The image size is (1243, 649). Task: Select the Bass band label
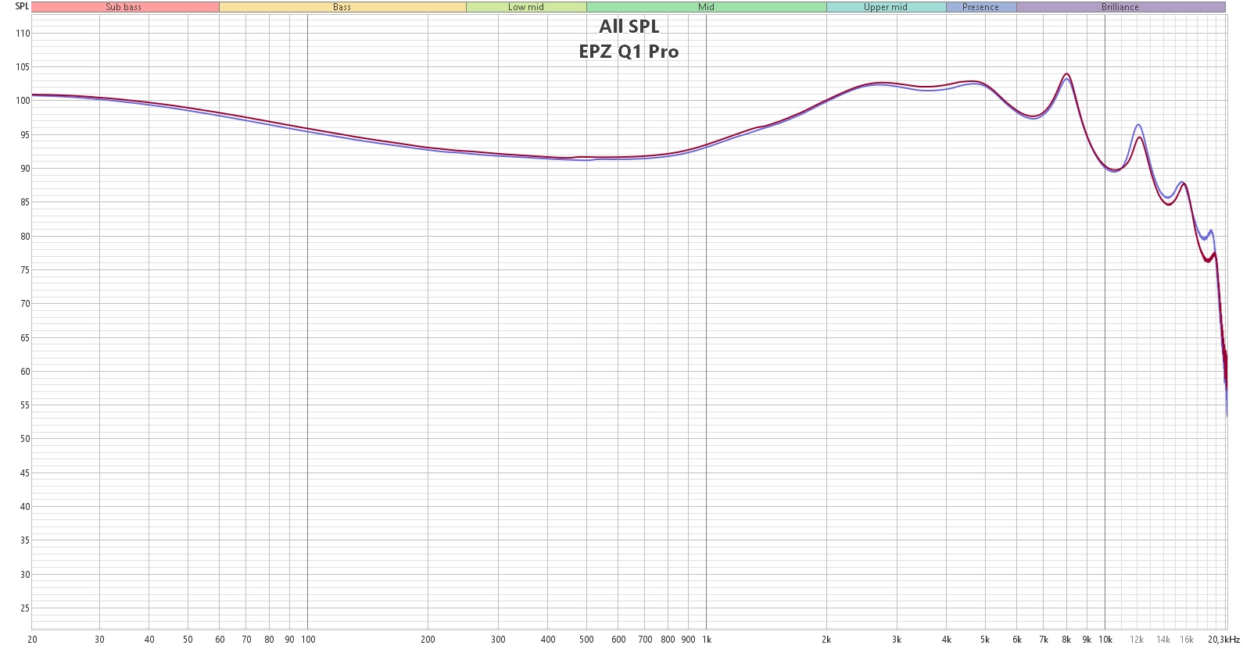click(342, 7)
